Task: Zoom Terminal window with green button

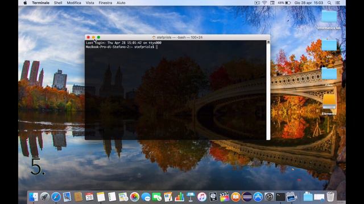Action: point(98,37)
